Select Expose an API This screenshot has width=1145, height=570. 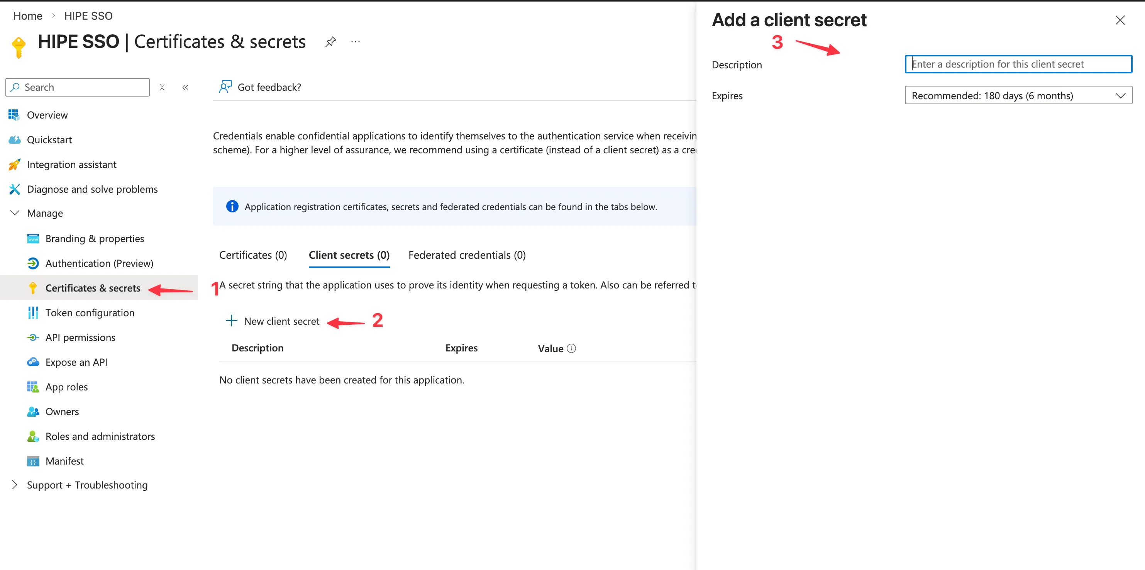76,362
